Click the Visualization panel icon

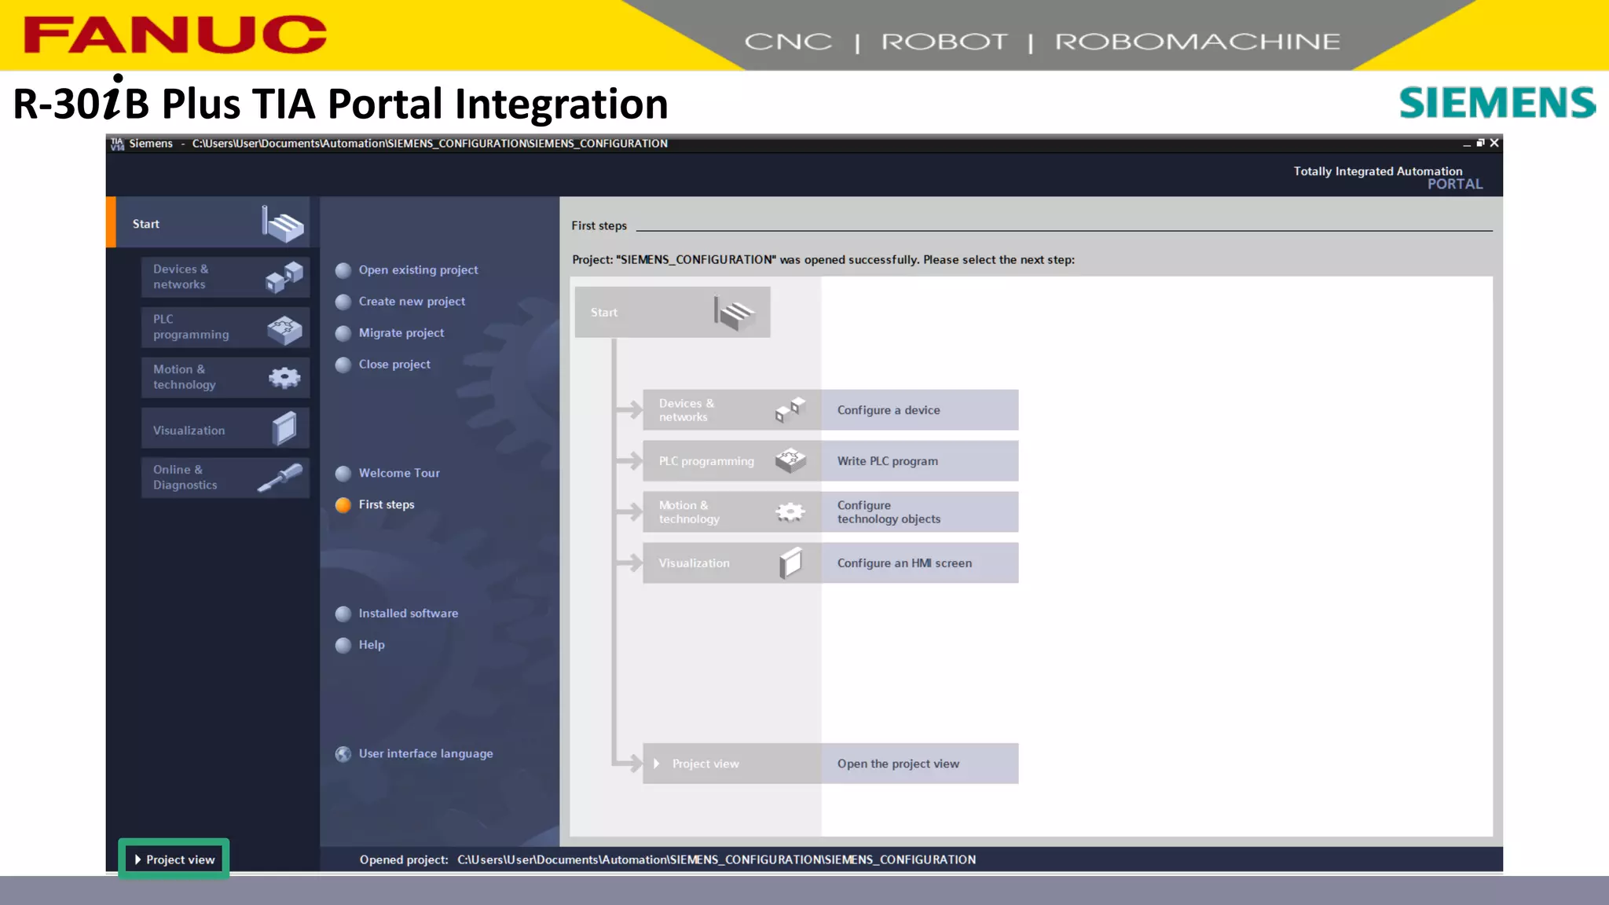pos(284,429)
